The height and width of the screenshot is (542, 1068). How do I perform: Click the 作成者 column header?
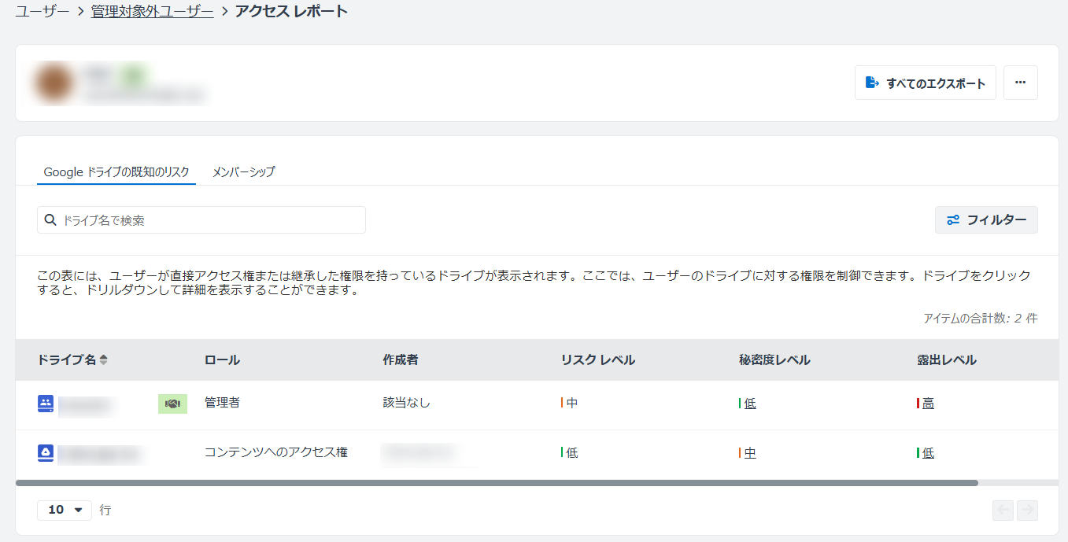400,359
